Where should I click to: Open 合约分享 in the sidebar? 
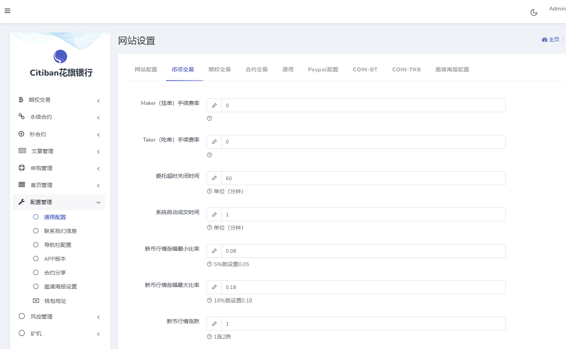click(55, 273)
